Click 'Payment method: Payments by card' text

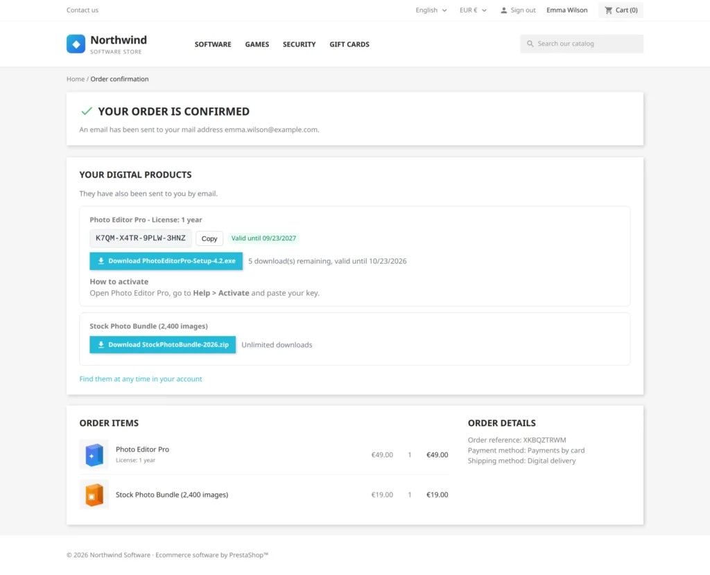coord(526,450)
